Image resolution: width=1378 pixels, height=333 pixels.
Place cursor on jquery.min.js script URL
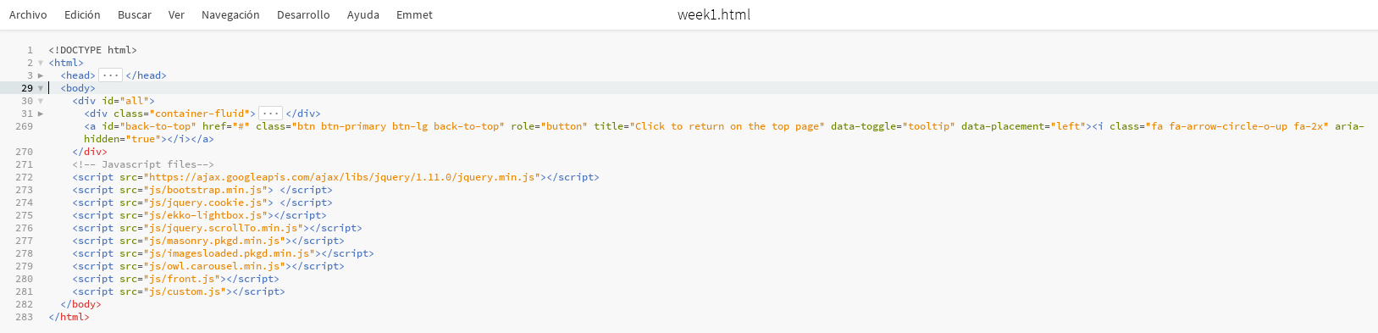(x=343, y=177)
